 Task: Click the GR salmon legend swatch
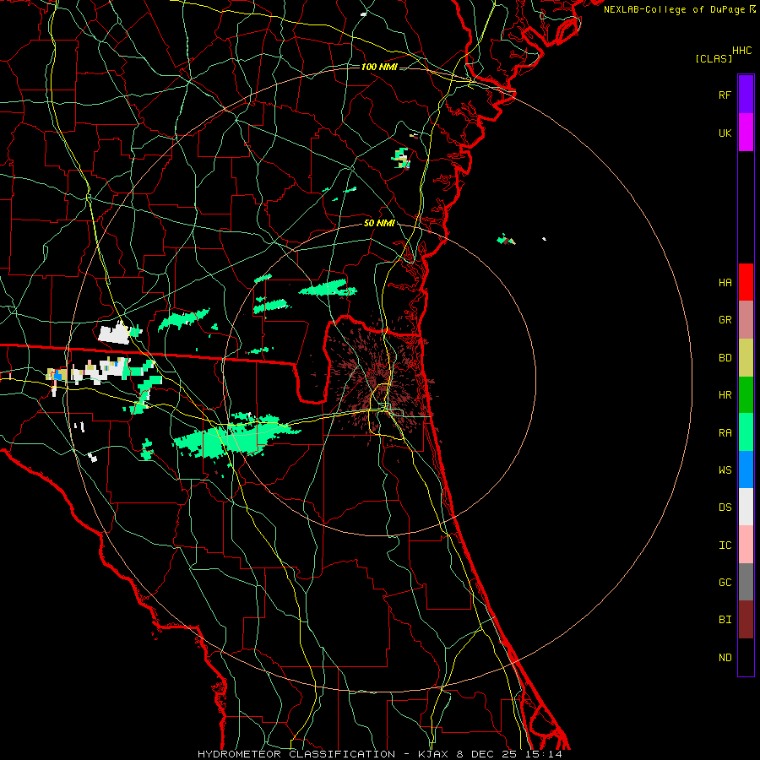click(746, 320)
